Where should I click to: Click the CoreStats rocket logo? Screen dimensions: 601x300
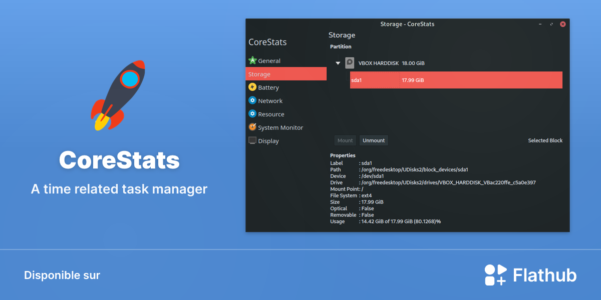click(x=119, y=95)
